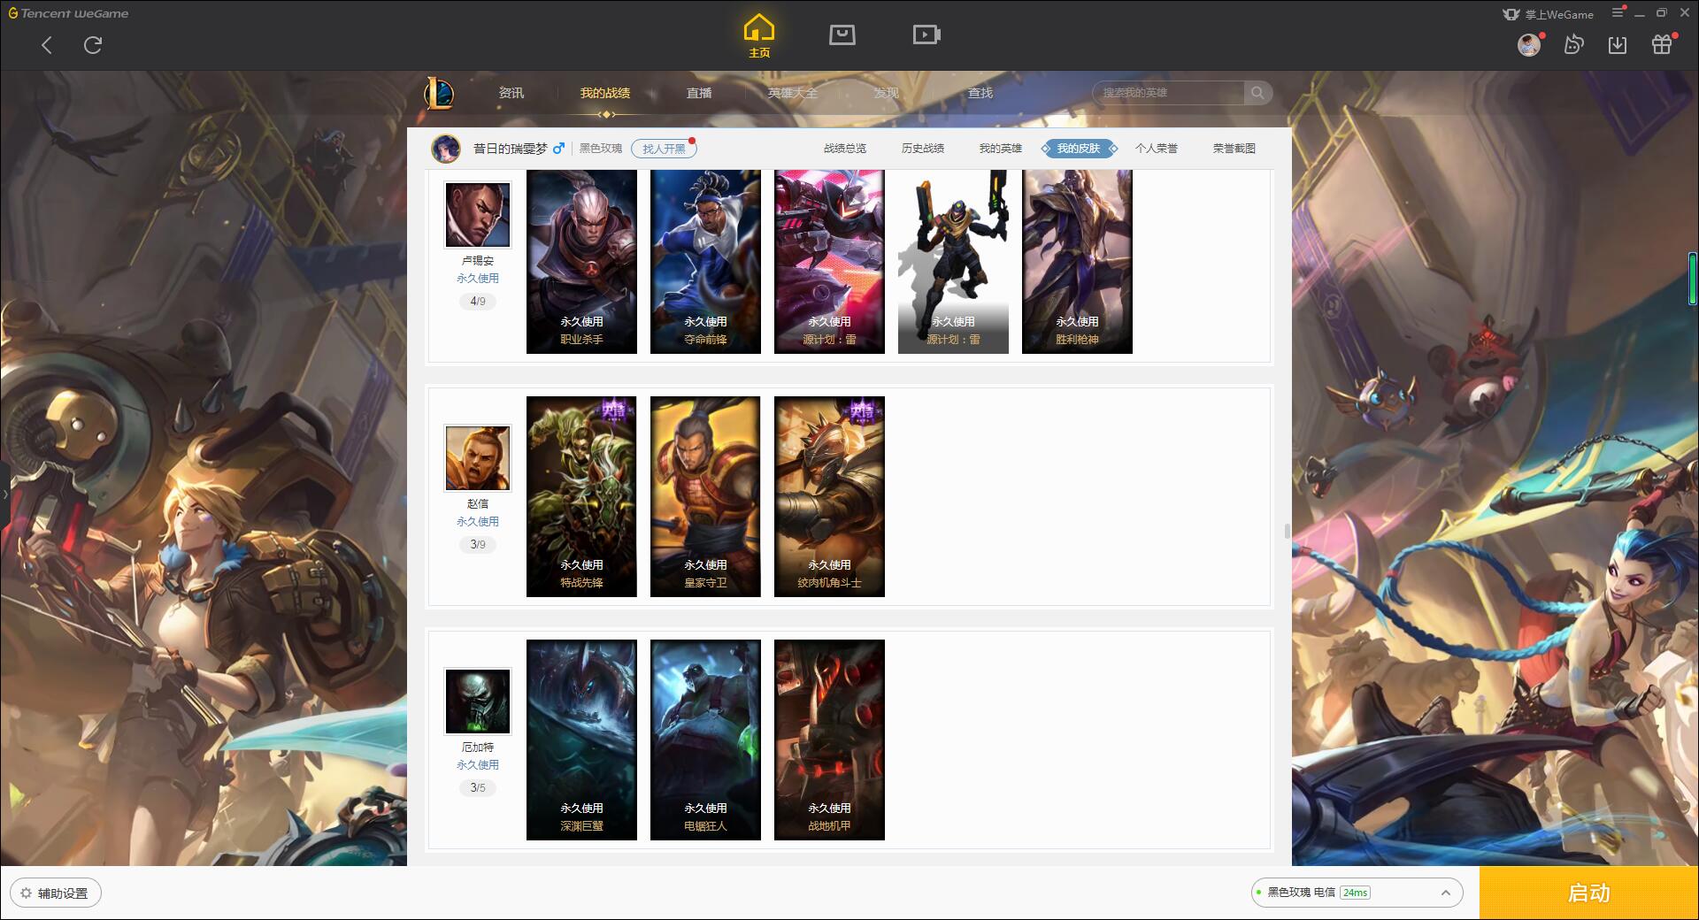The width and height of the screenshot is (1699, 920).
Task: Open the downloads manager icon
Action: [x=1618, y=44]
